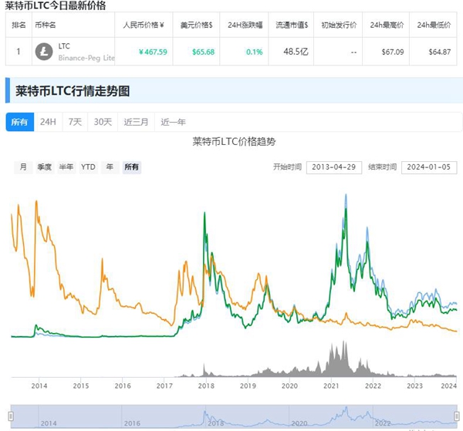Open the 近一年 chart tab
Screen dimensions: 463x431
[x=173, y=122]
